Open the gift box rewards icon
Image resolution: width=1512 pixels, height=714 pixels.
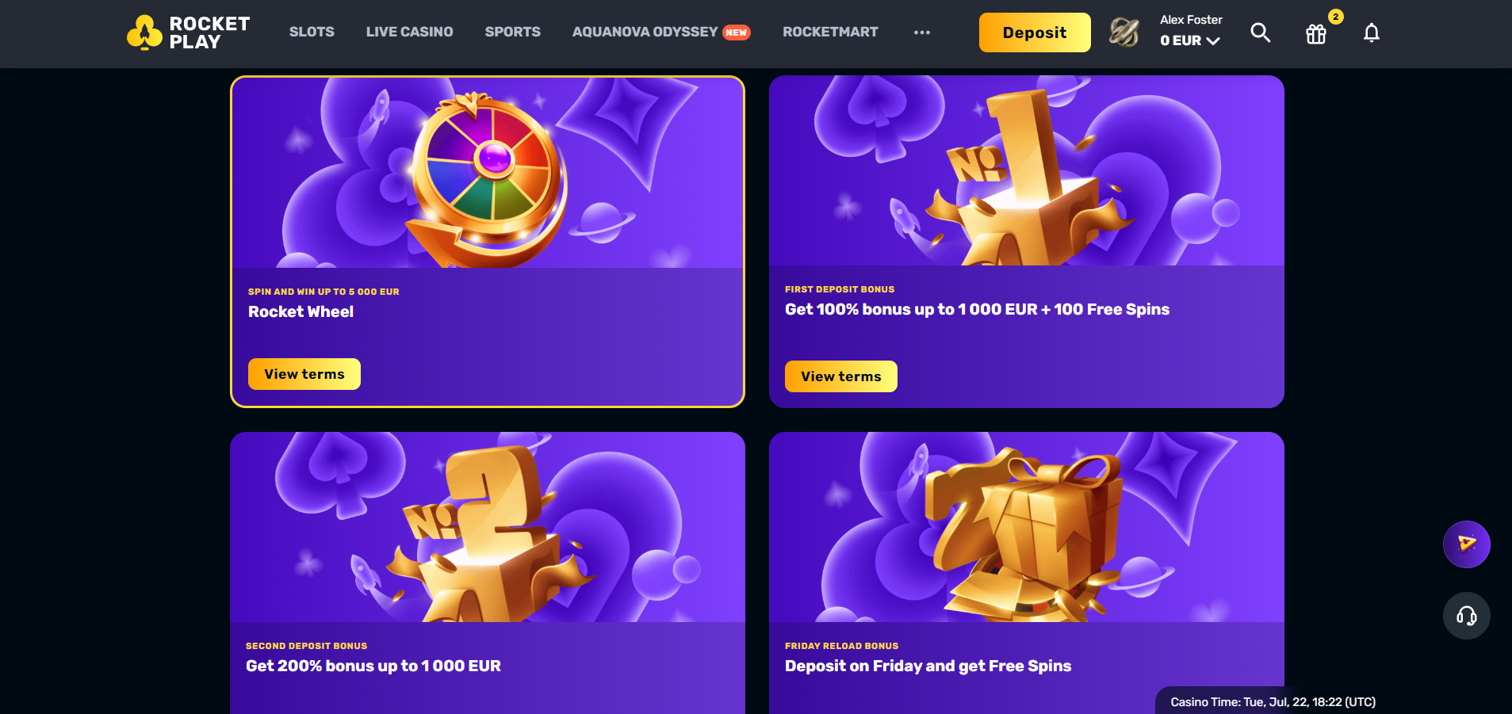tap(1316, 33)
